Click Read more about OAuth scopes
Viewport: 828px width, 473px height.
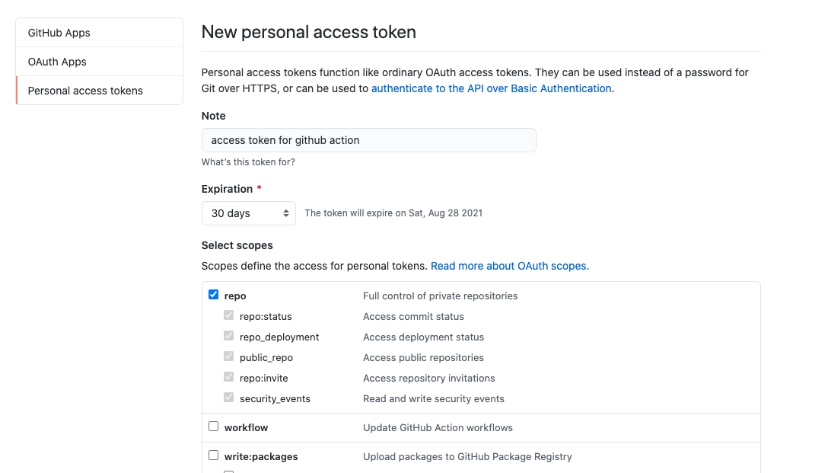(509, 266)
